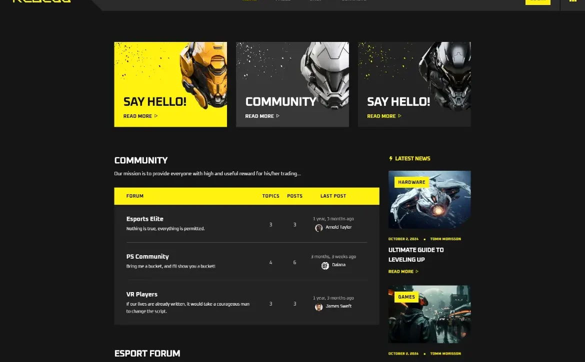Click 'Our mission is to provide everyone' text

pos(207,174)
